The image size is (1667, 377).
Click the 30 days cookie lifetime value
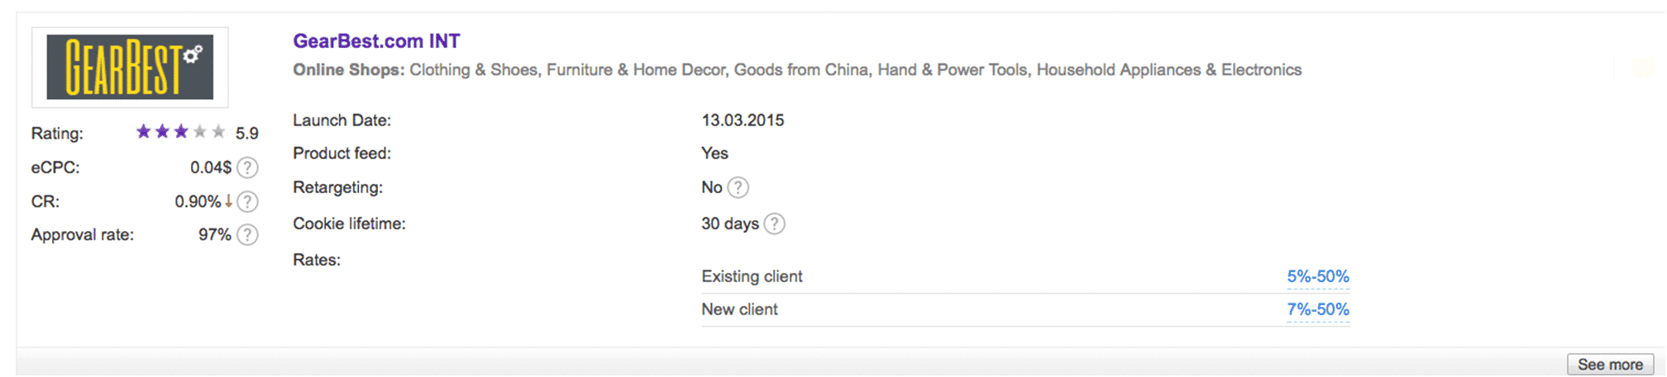730,224
